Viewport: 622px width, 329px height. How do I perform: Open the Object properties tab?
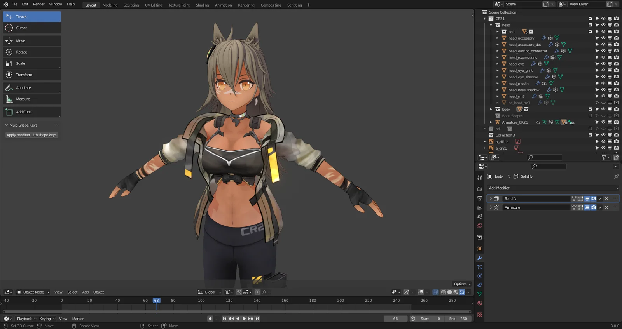(x=480, y=249)
